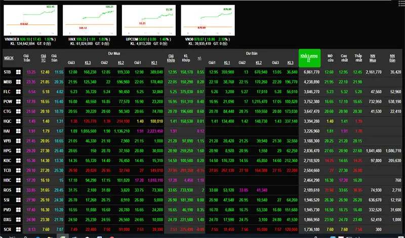Sort by the Dư Bán KL1 header
Screen dimensions: 405x238
coord(227,63)
